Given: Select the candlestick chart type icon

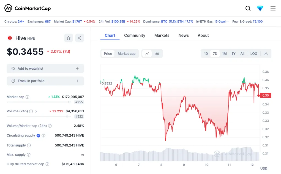Looking at the screenshot, I should [157, 54].
